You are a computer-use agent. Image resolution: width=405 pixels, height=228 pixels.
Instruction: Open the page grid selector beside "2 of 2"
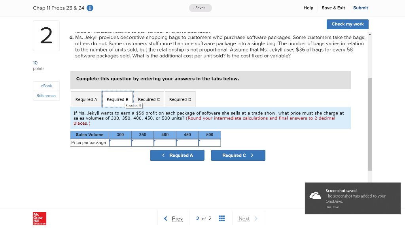221,218
